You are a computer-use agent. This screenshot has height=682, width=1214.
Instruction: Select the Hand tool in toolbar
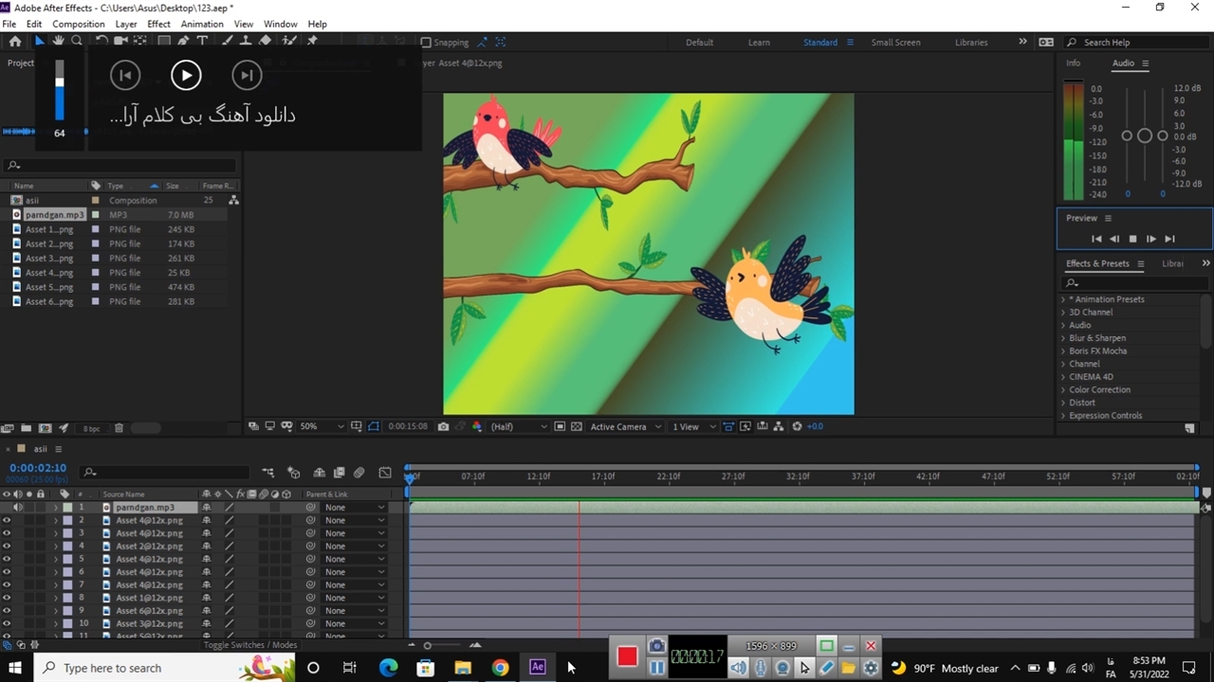pos(58,42)
